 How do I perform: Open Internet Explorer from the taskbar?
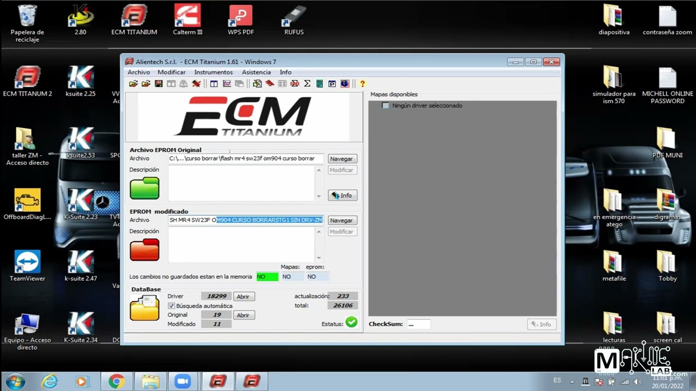pos(49,382)
